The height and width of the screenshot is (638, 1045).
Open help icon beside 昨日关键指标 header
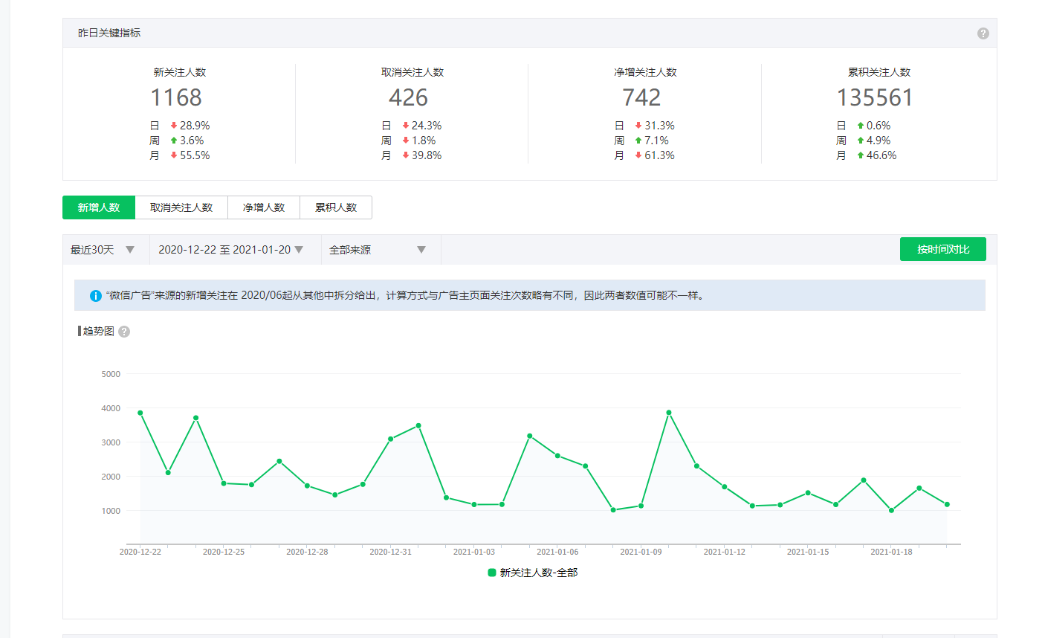pyautogui.click(x=983, y=33)
